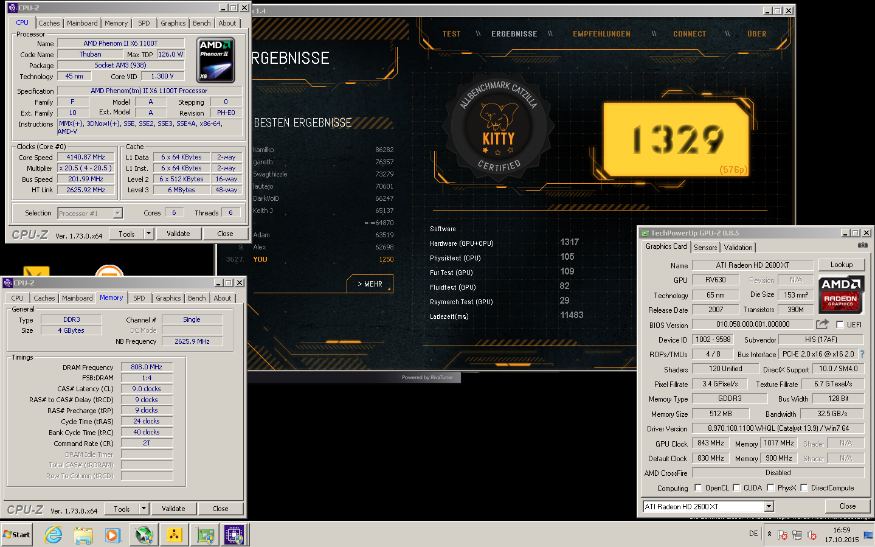Click the BIOS export arrow icon in GPU-Z
Image resolution: width=875 pixels, height=547 pixels.
822,324
